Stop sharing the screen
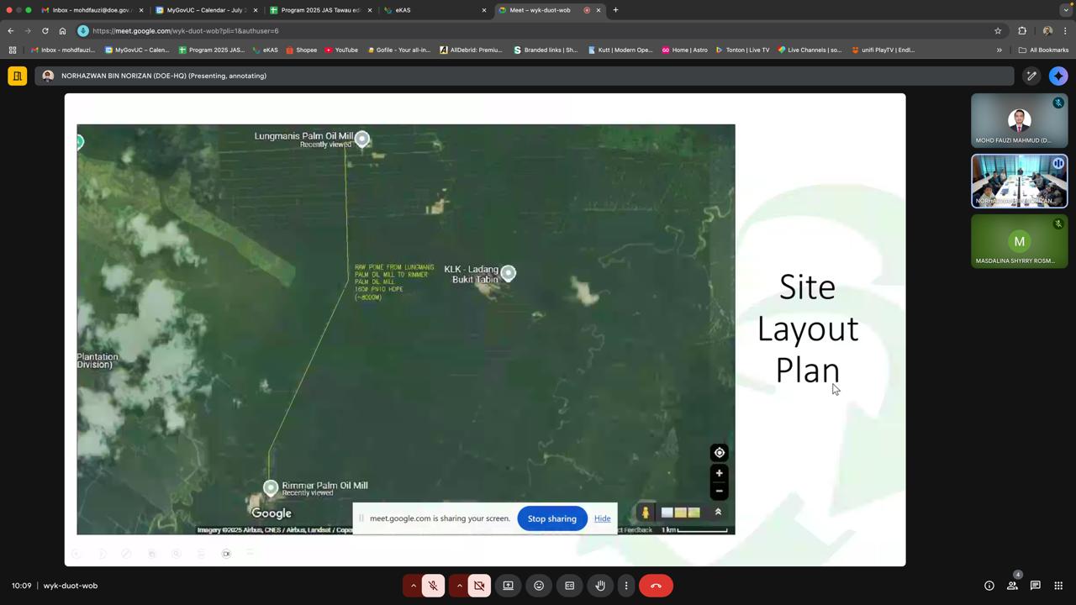The height and width of the screenshot is (605, 1076). point(551,518)
